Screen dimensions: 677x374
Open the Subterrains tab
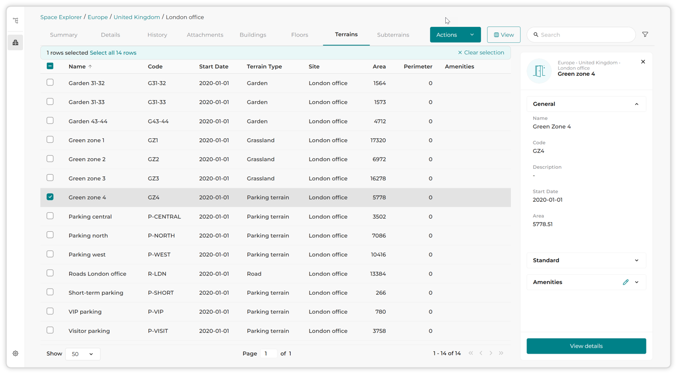(393, 35)
